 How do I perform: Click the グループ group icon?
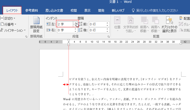pos(181,24)
